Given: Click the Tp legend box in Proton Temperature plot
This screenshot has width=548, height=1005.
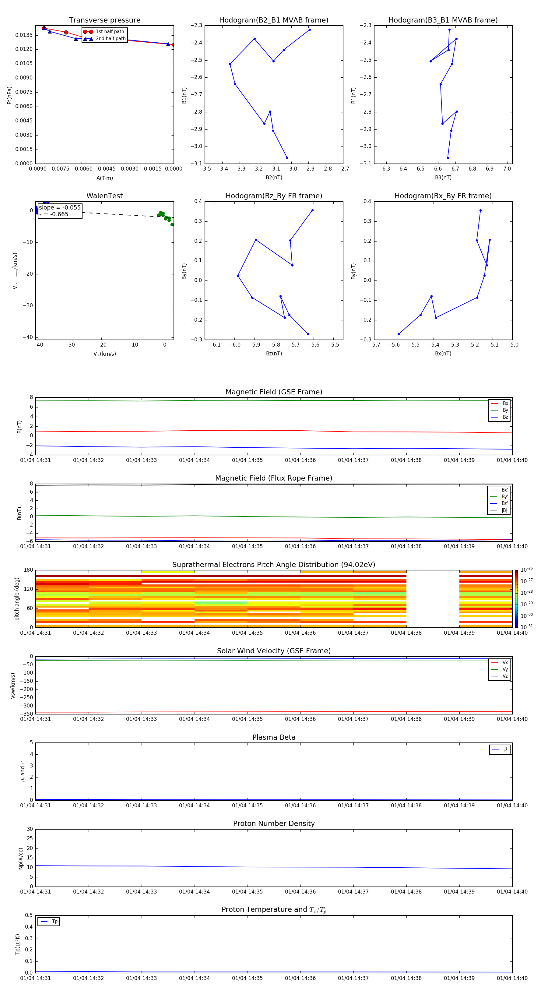Looking at the screenshot, I should pyautogui.click(x=48, y=922).
